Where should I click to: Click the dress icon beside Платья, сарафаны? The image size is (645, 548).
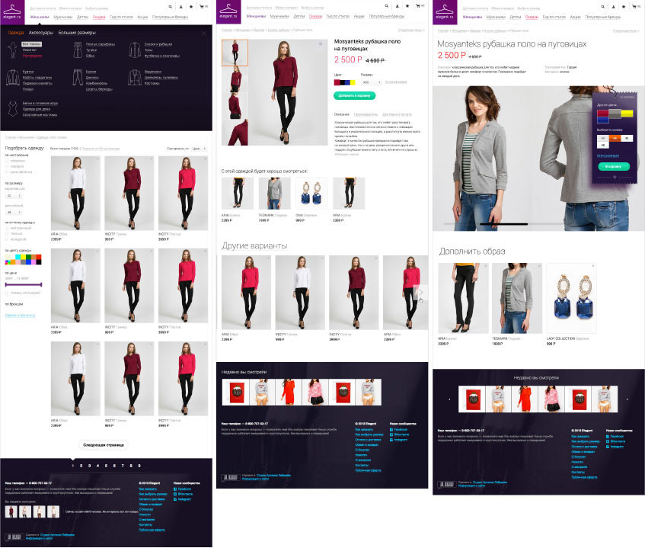pyautogui.click(x=78, y=50)
